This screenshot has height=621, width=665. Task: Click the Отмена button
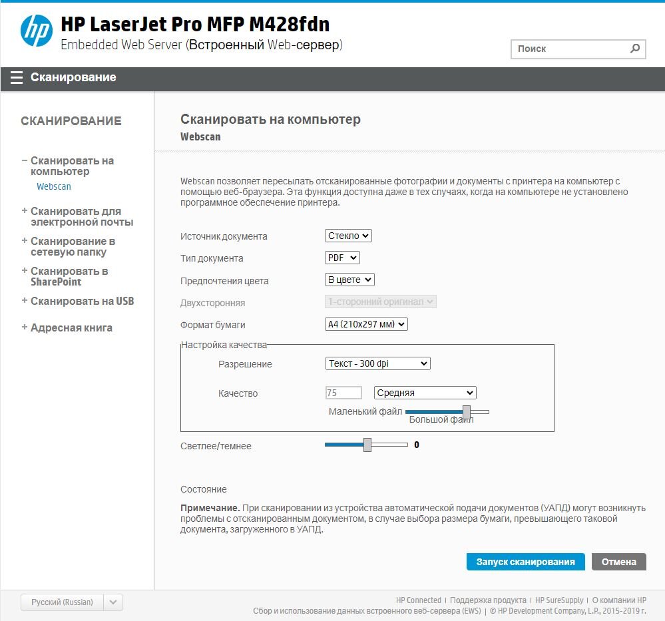coord(619,562)
